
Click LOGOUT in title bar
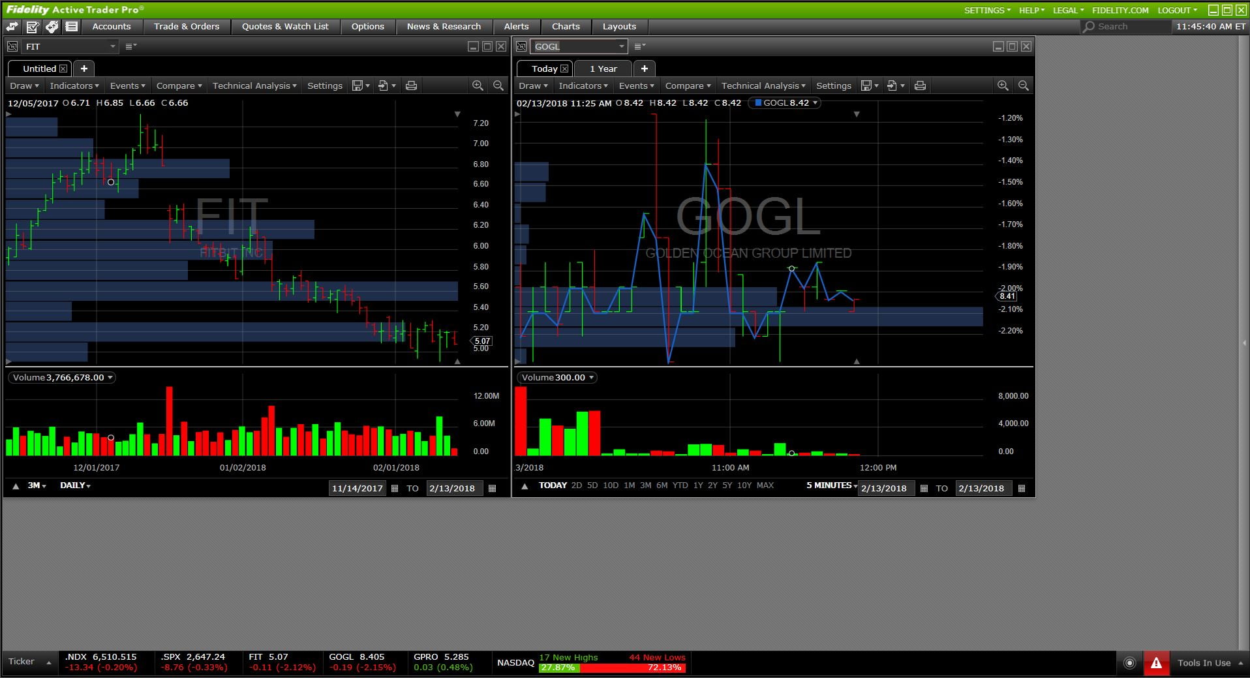pos(1177,10)
